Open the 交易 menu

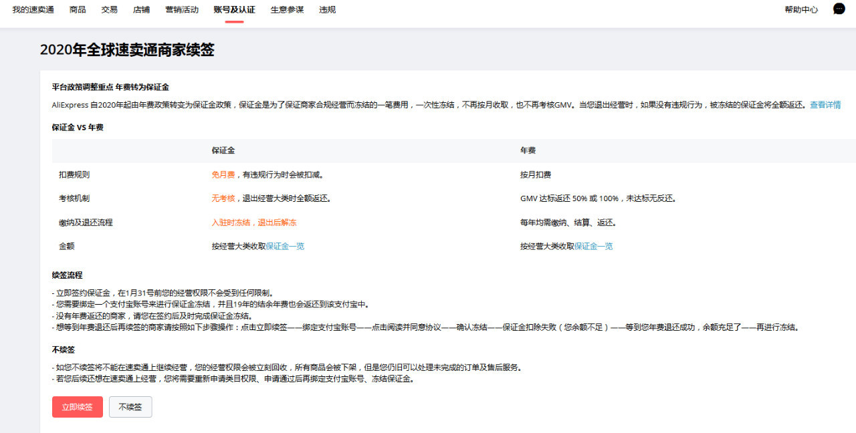click(109, 9)
